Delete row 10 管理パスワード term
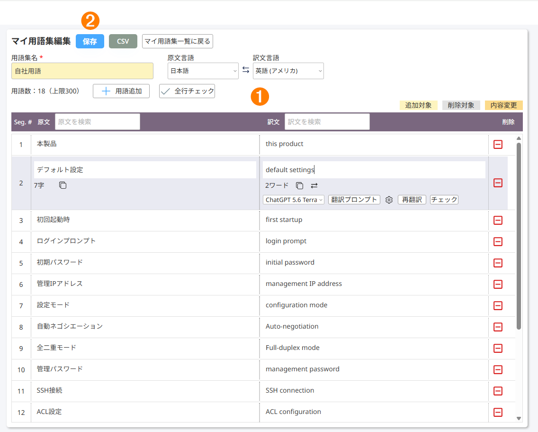Screen dimensions: 538x432 (x=498, y=369)
